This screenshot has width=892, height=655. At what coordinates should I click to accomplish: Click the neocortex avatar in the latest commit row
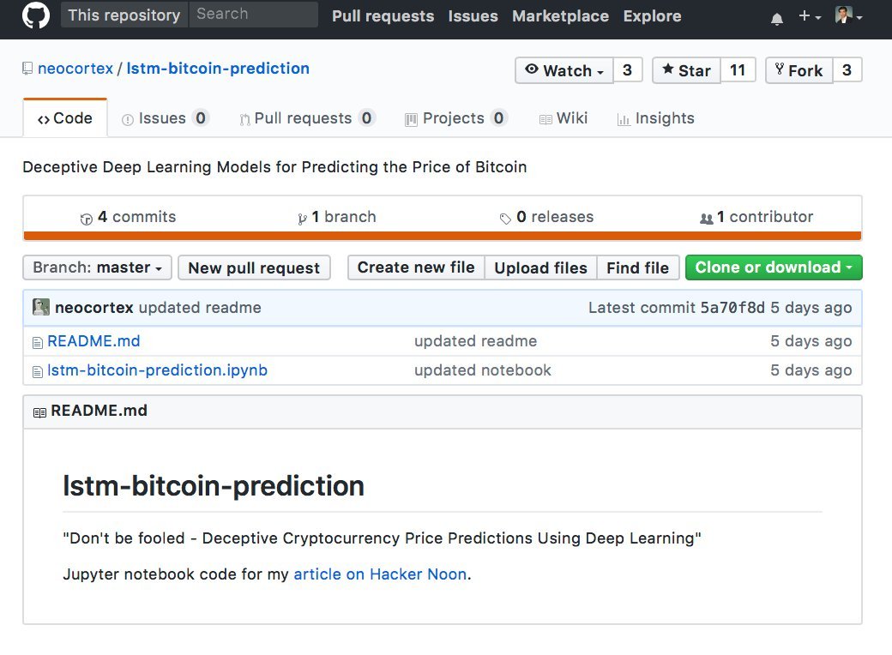[x=41, y=307]
